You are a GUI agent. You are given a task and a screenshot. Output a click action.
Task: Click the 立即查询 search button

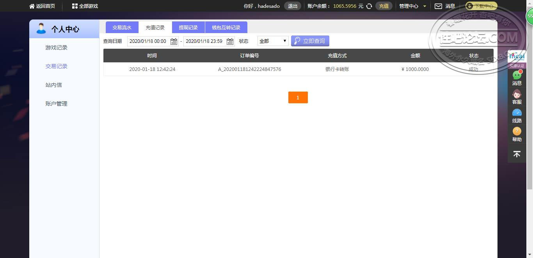coord(310,41)
